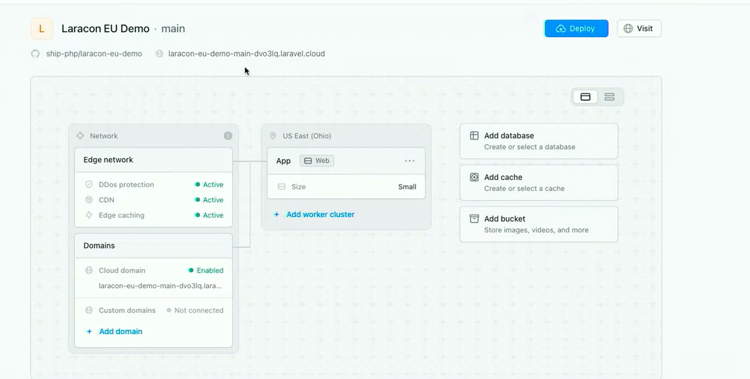Click the DDos protection label
The width and height of the screenshot is (750, 379).
pos(126,184)
